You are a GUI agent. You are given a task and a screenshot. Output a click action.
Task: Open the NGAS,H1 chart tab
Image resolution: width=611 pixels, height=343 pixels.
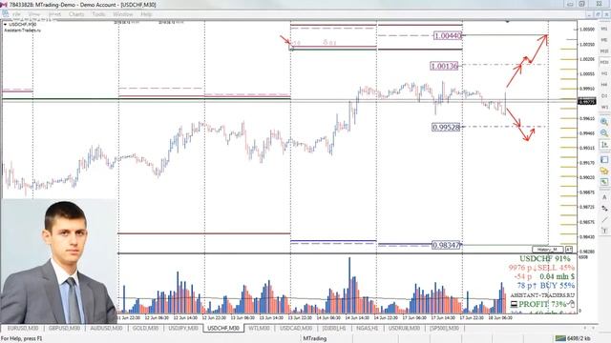pos(367,328)
